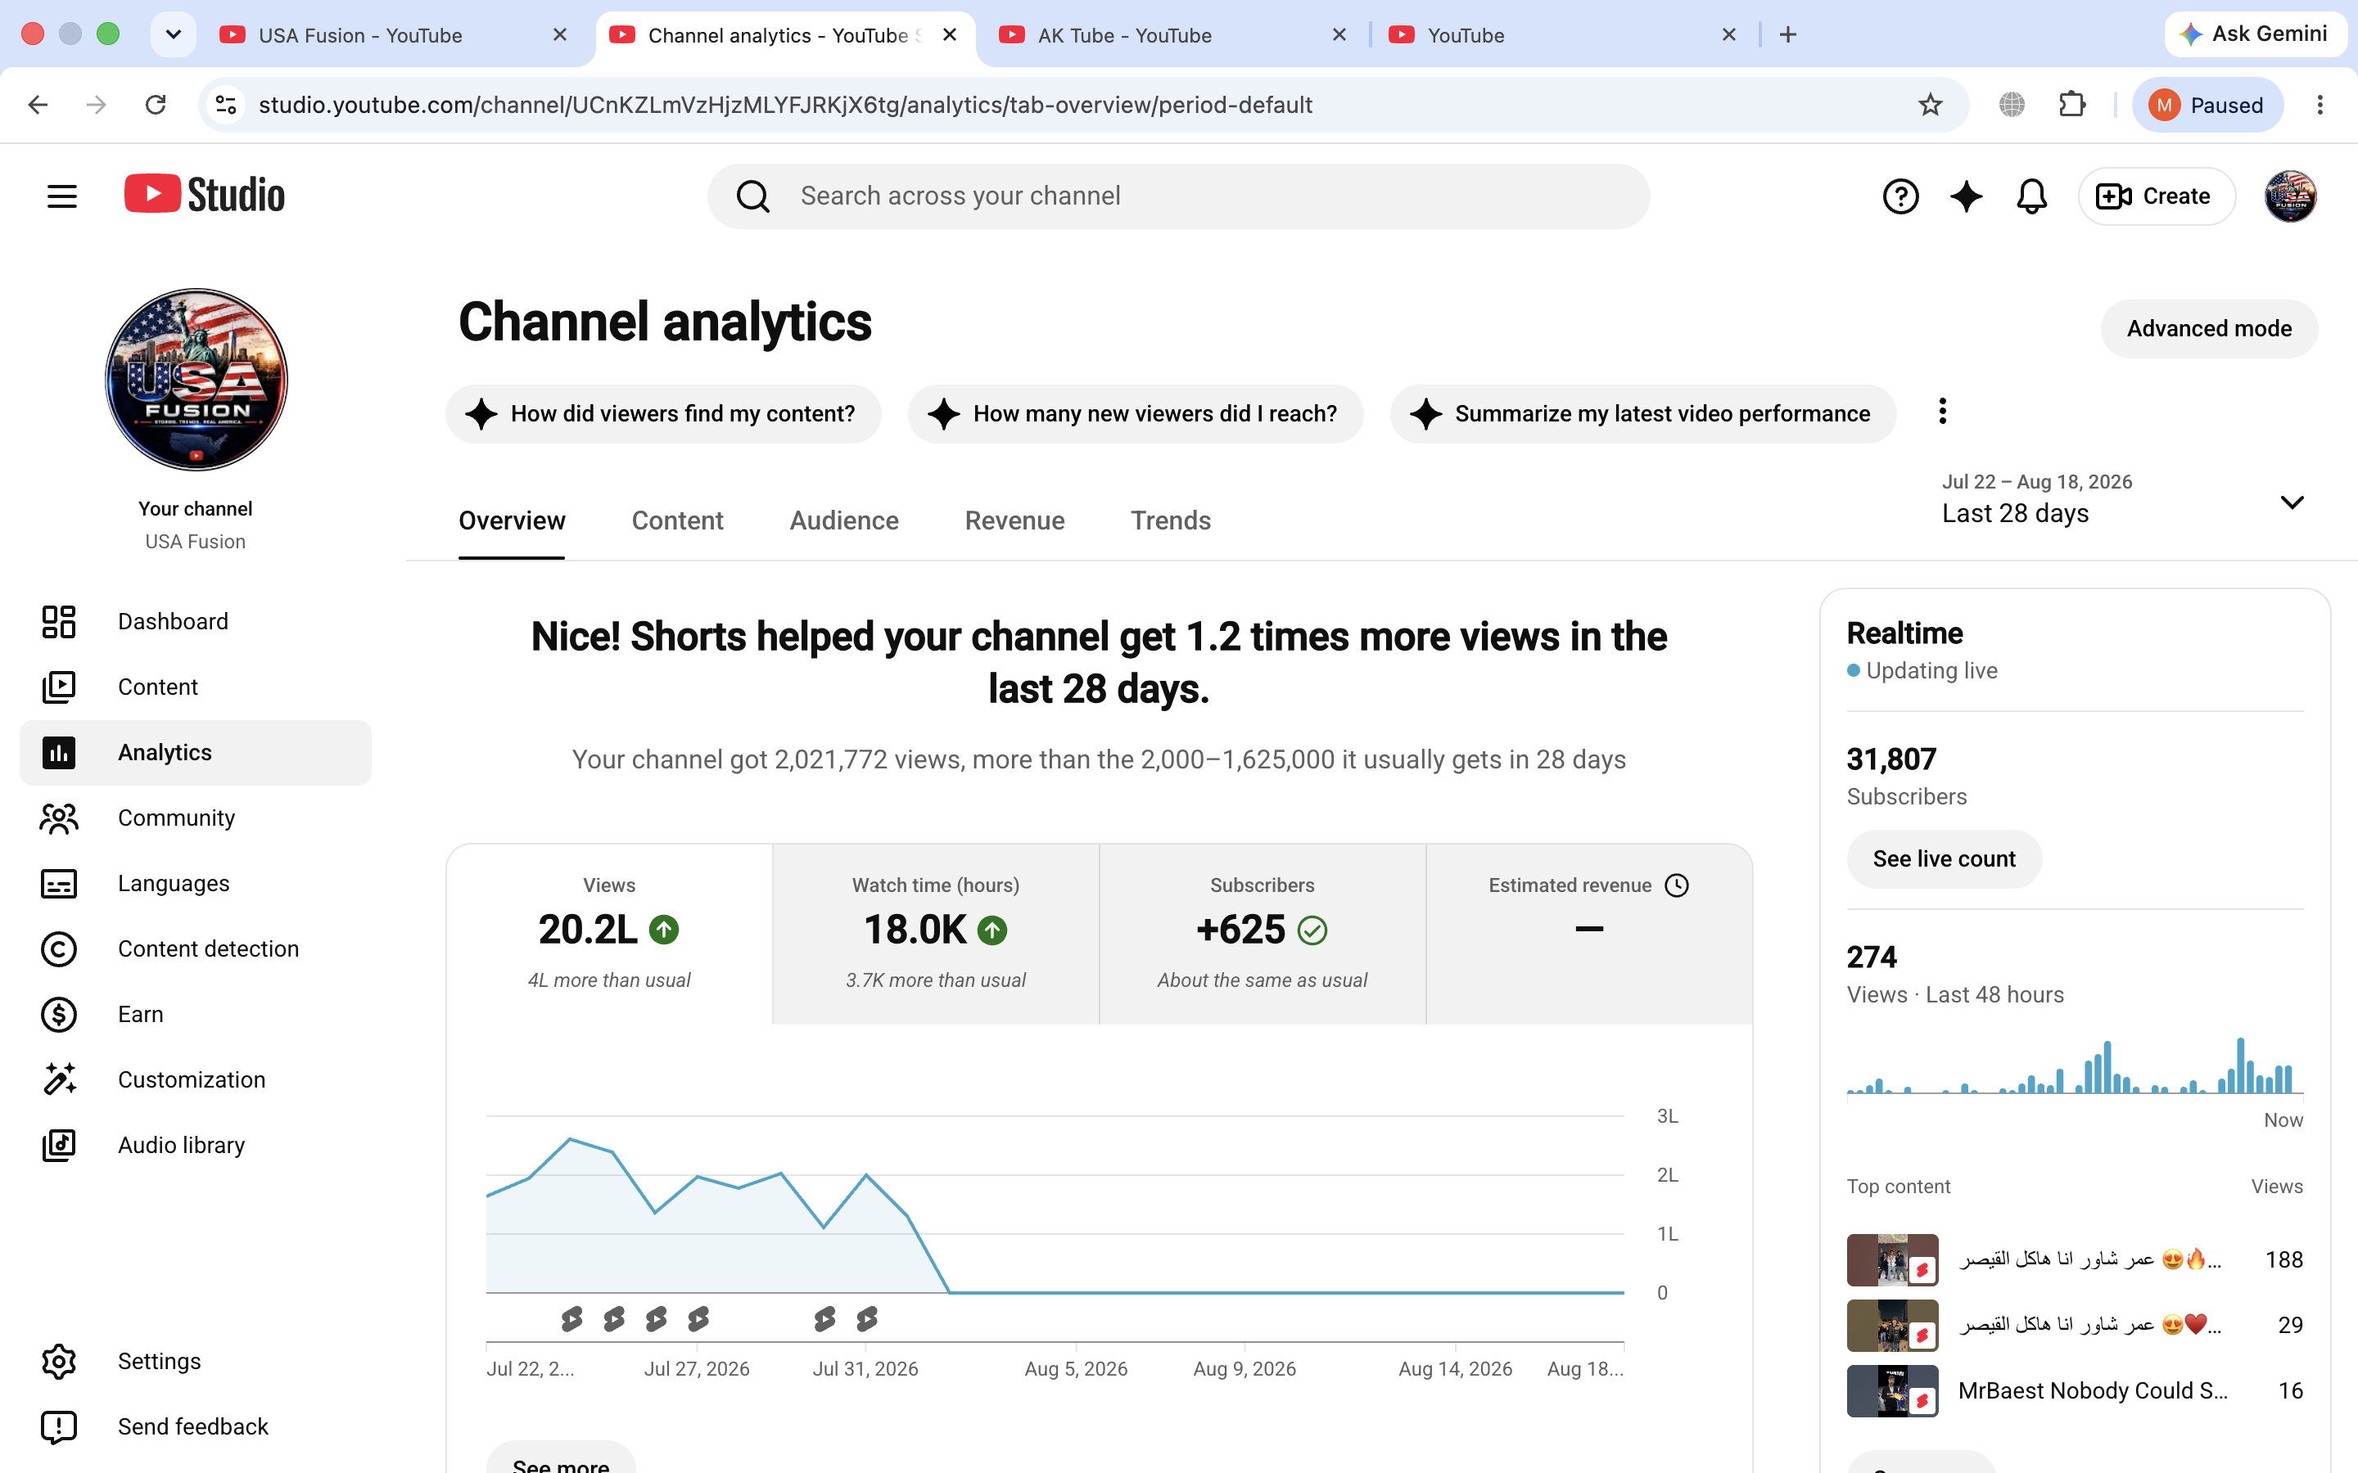The image size is (2358, 1473).
Task: Click the browser address bar URL
Action: click(785, 104)
